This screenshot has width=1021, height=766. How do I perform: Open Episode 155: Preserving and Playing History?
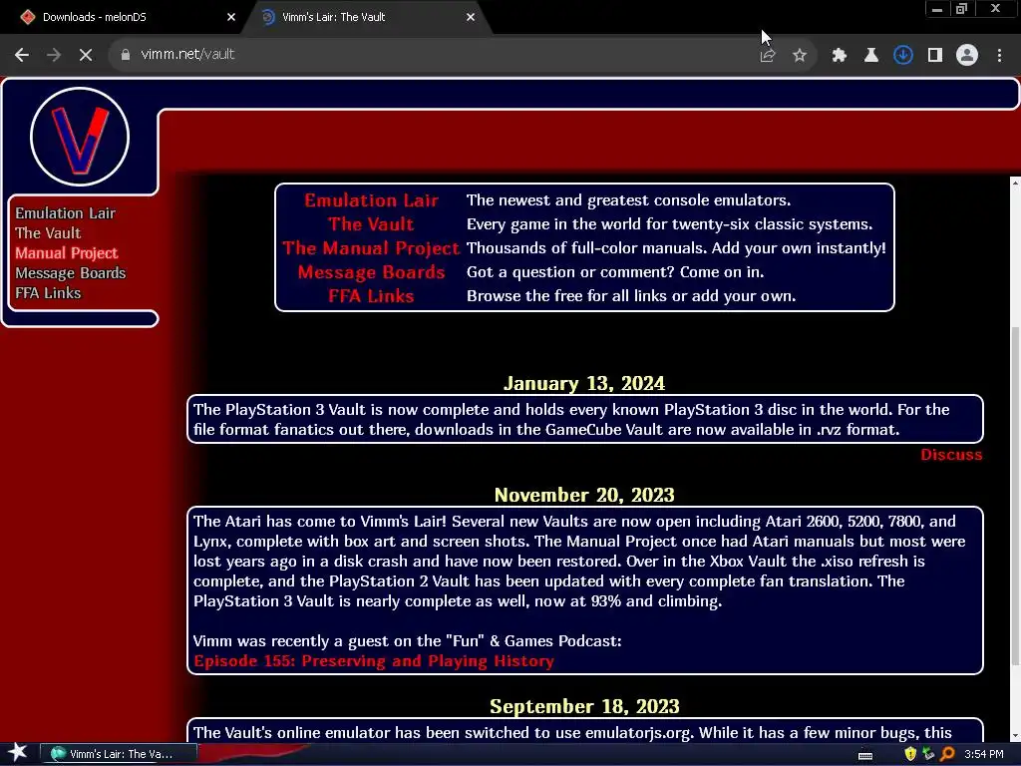tap(374, 661)
